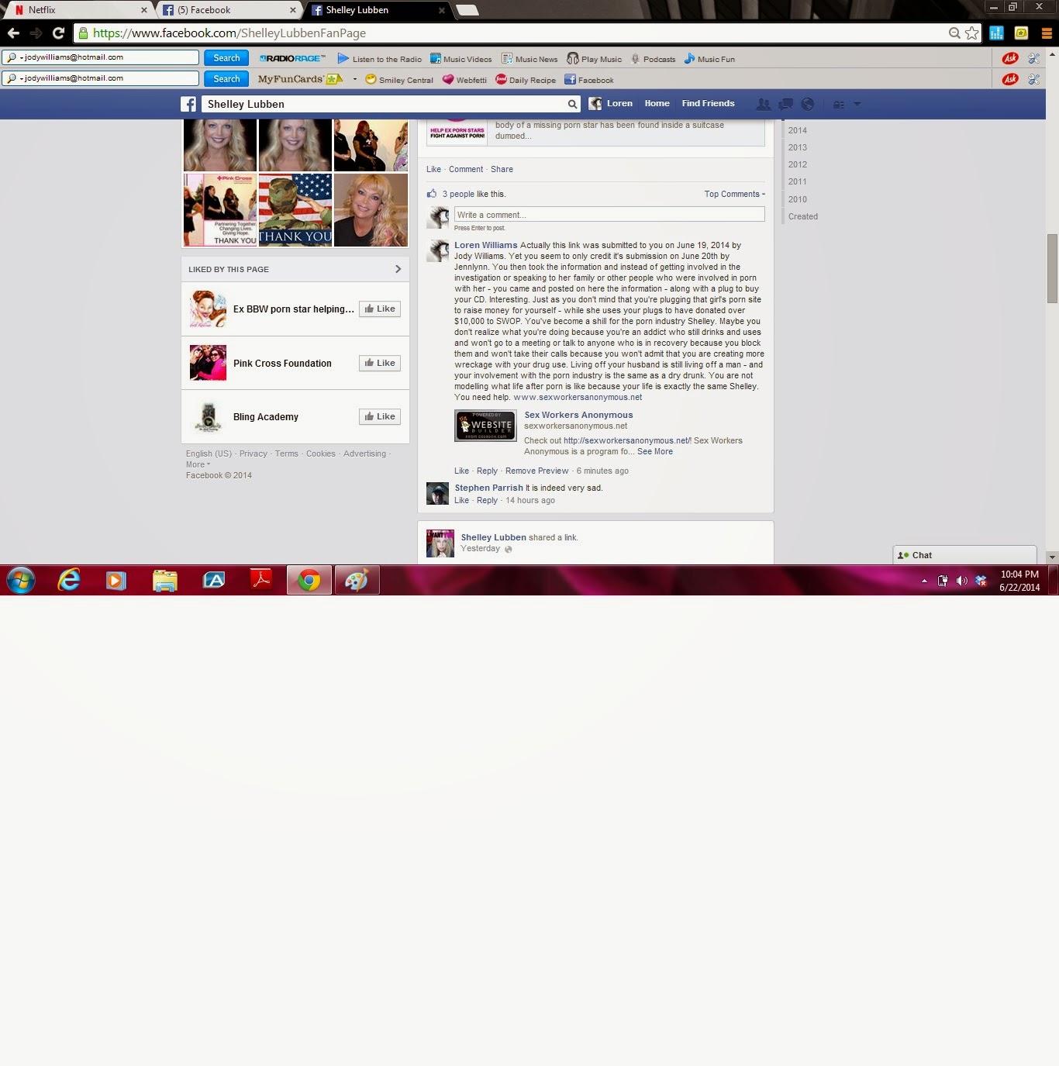
Task: Expand the Liked By This Page chevron
Action: click(398, 269)
